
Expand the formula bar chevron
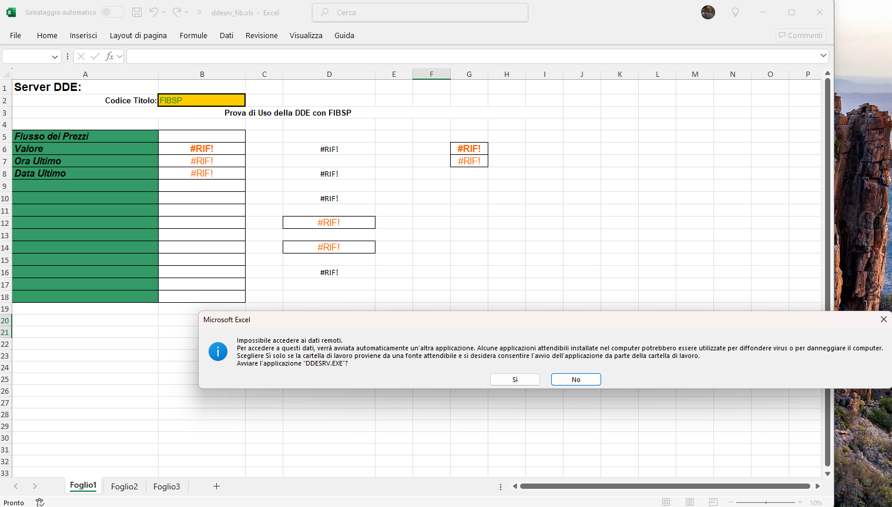[x=823, y=56]
